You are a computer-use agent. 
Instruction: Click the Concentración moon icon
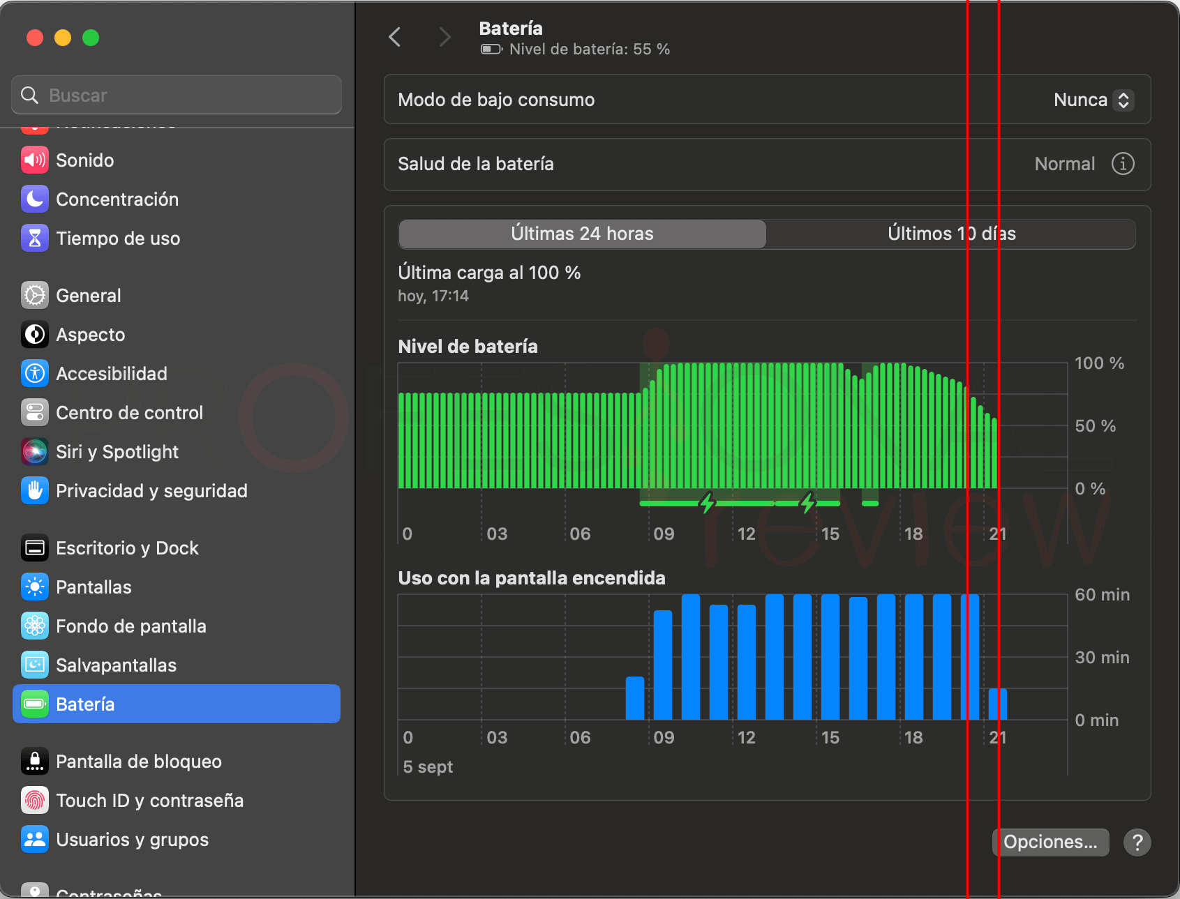tap(35, 199)
